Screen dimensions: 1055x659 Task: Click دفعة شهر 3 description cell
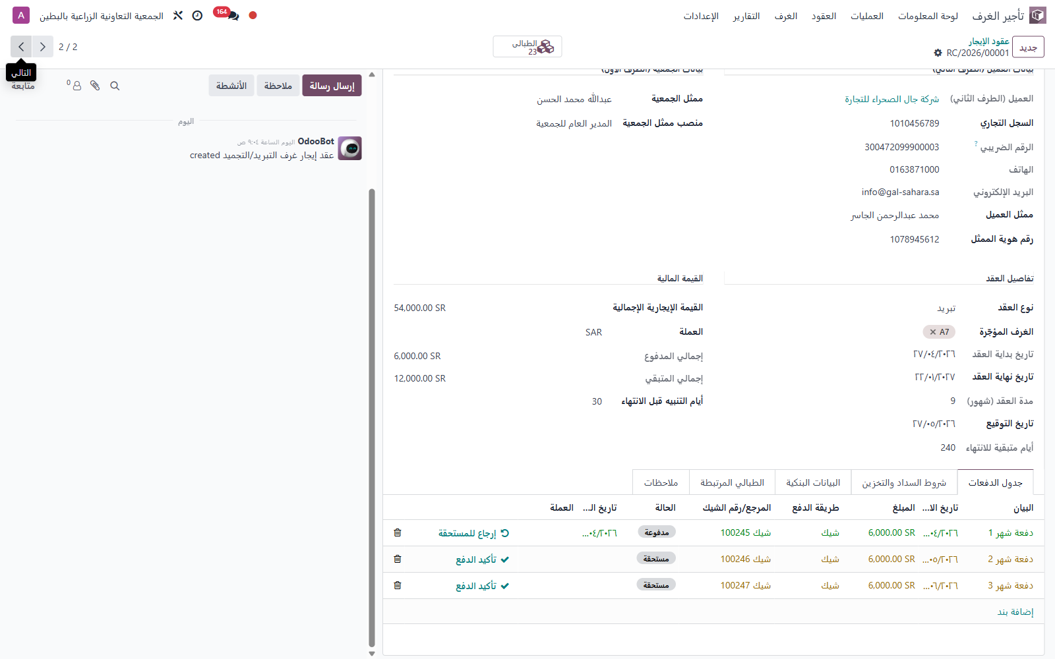coord(1010,585)
